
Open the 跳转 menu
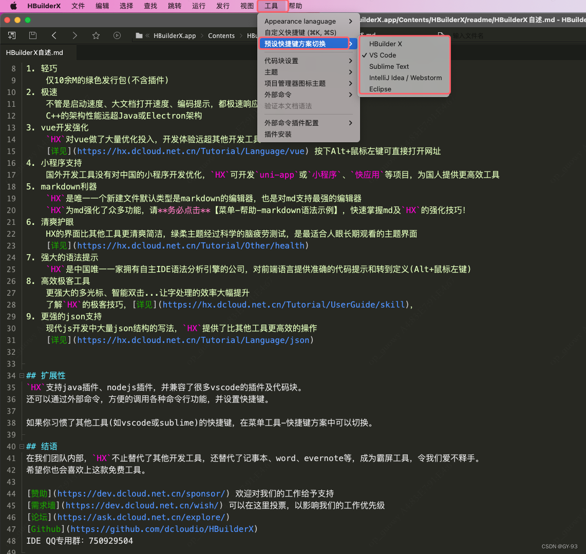coord(175,6)
